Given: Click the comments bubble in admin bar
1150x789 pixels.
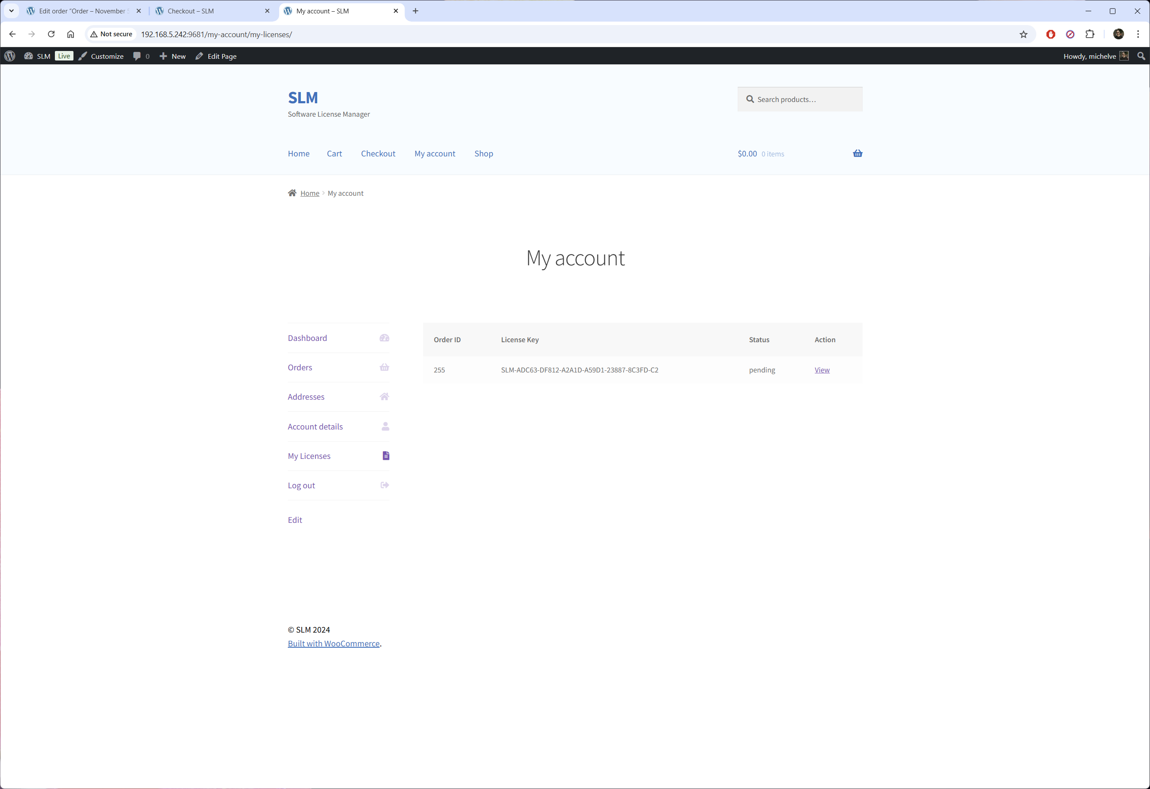Looking at the screenshot, I should click(140, 56).
